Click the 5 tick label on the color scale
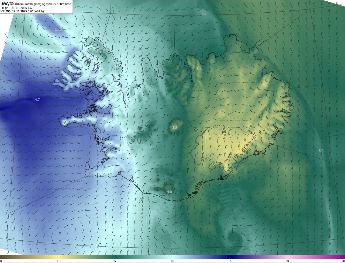This screenshot has width=345, height=263. pos(115,261)
